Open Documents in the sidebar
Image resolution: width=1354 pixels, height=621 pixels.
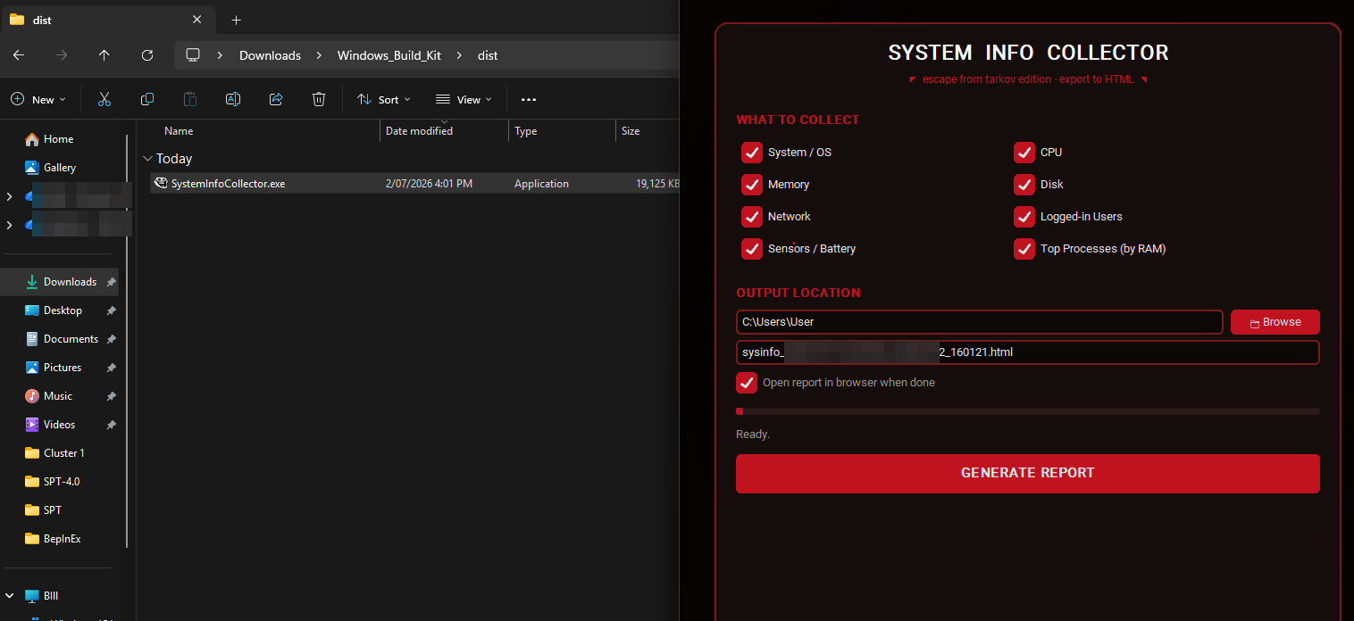click(x=71, y=339)
